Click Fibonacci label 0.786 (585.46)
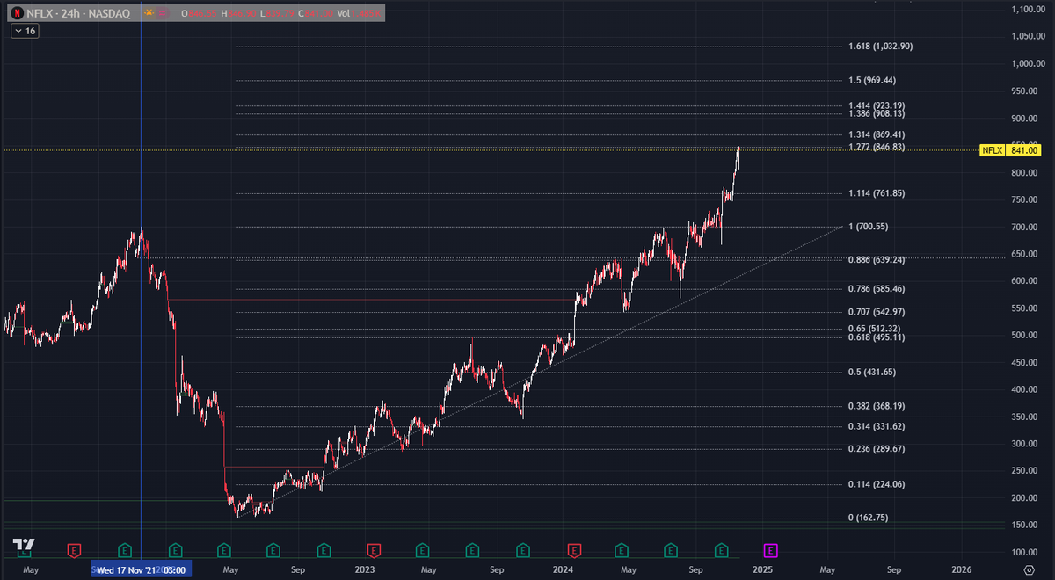 click(x=877, y=288)
